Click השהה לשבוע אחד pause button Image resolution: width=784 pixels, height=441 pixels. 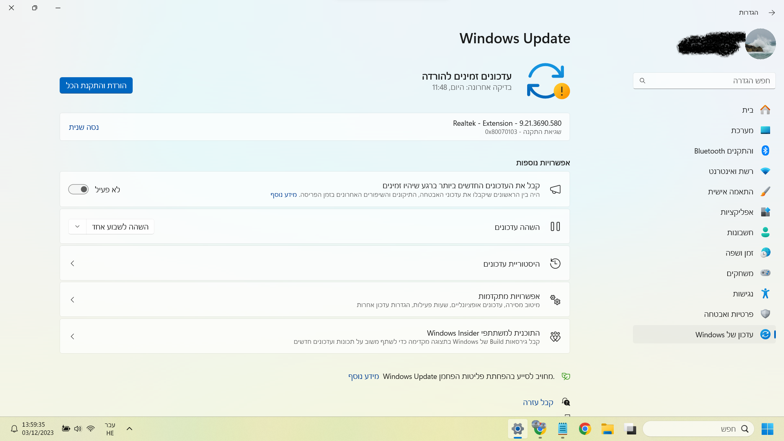pos(120,227)
